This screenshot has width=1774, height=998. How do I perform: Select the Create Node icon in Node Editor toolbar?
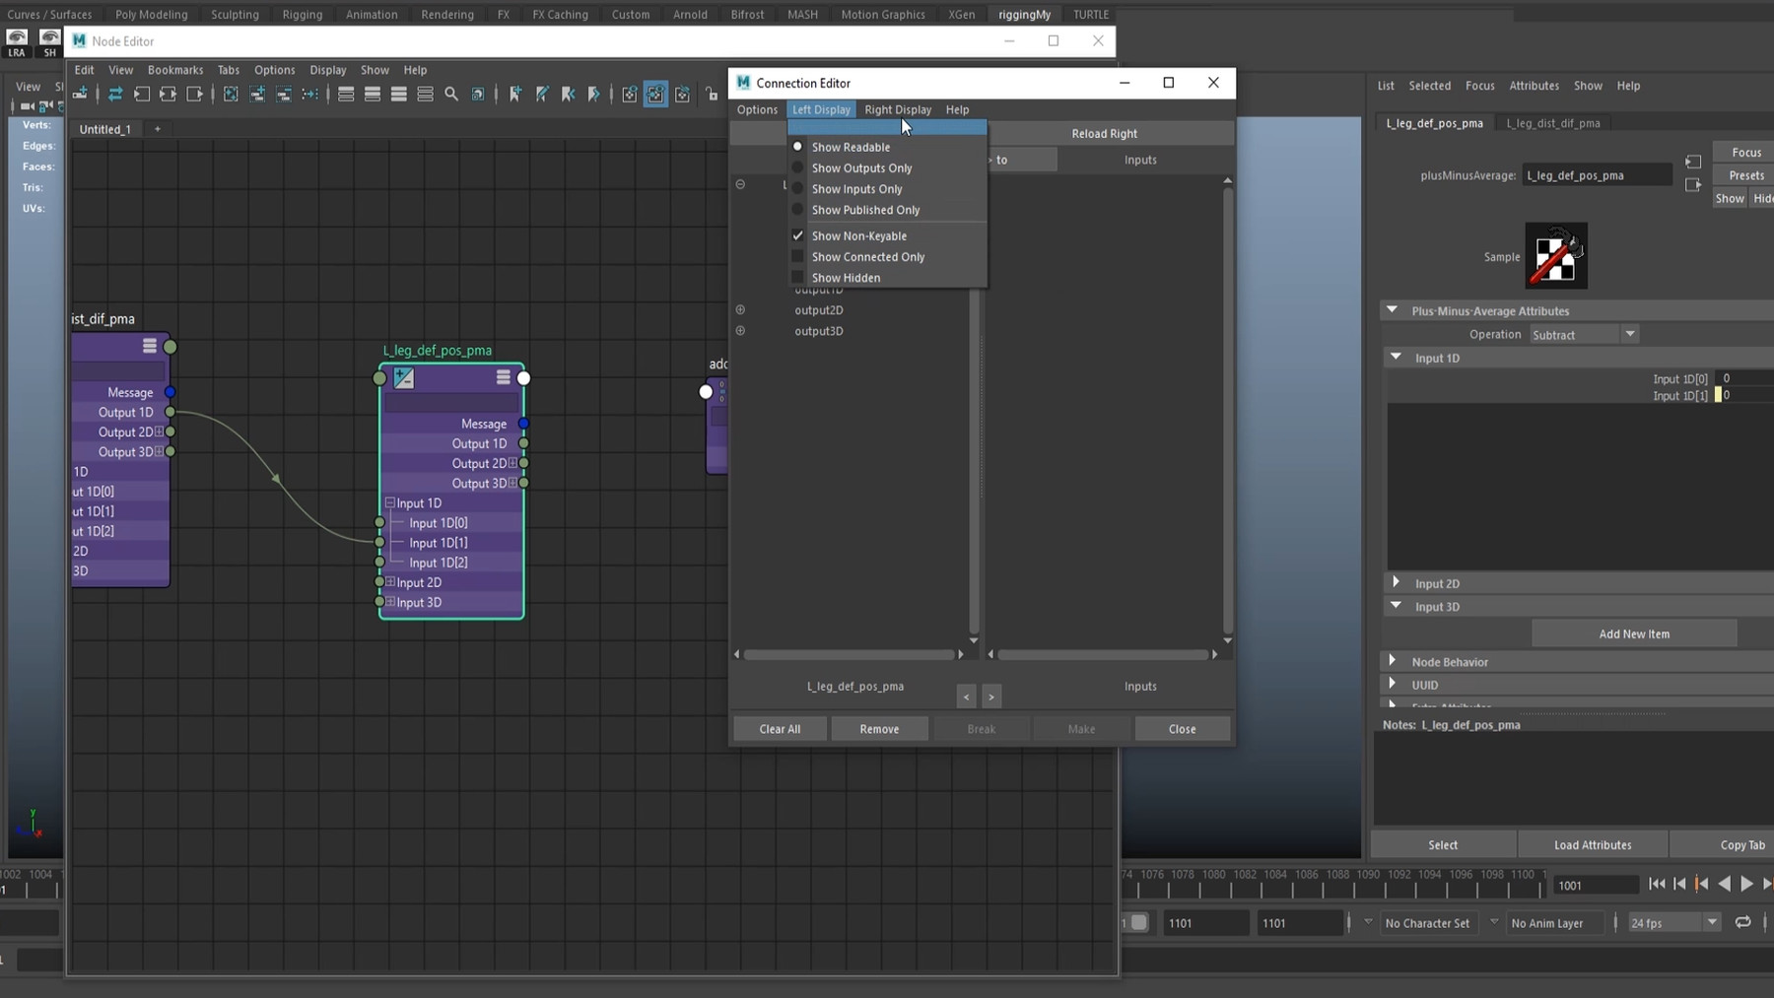pos(80,95)
